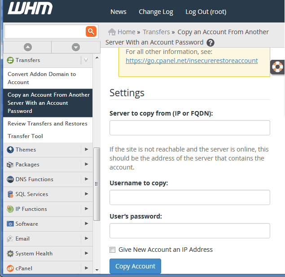
Task: Click the sidebar scrollbar thumb
Action: (x=96, y=184)
